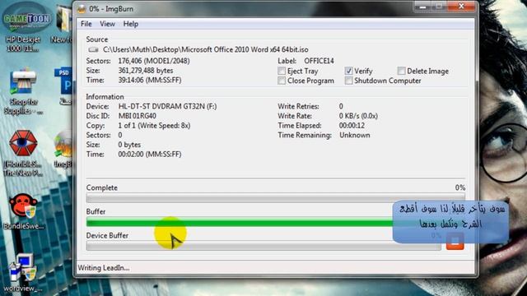Toggle Shutdown Computer checkbox
527x296 pixels.
click(348, 81)
